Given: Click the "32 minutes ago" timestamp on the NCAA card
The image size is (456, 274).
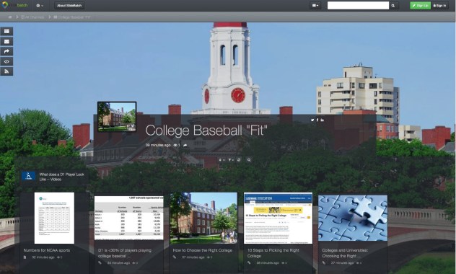Looking at the screenshot, I should (x=43, y=257).
